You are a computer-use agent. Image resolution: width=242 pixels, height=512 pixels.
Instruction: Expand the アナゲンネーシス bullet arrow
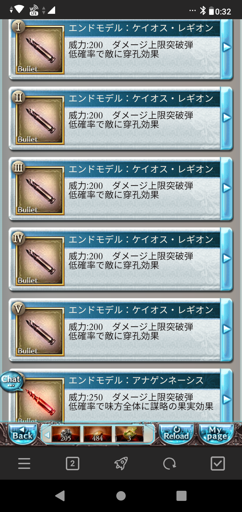tap(227, 399)
